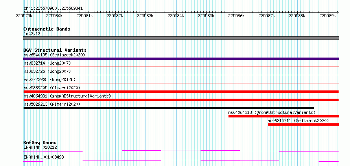This screenshot has height=166, width=350.
Task: Click the purple nsv6540195 variant bar
Action: pyautogui.click(x=181, y=59)
